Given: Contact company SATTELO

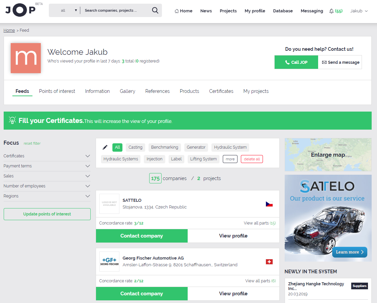Looking at the screenshot, I should (142, 236).
